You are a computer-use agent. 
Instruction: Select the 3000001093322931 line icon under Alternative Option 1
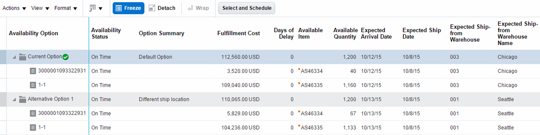point(33,114)
